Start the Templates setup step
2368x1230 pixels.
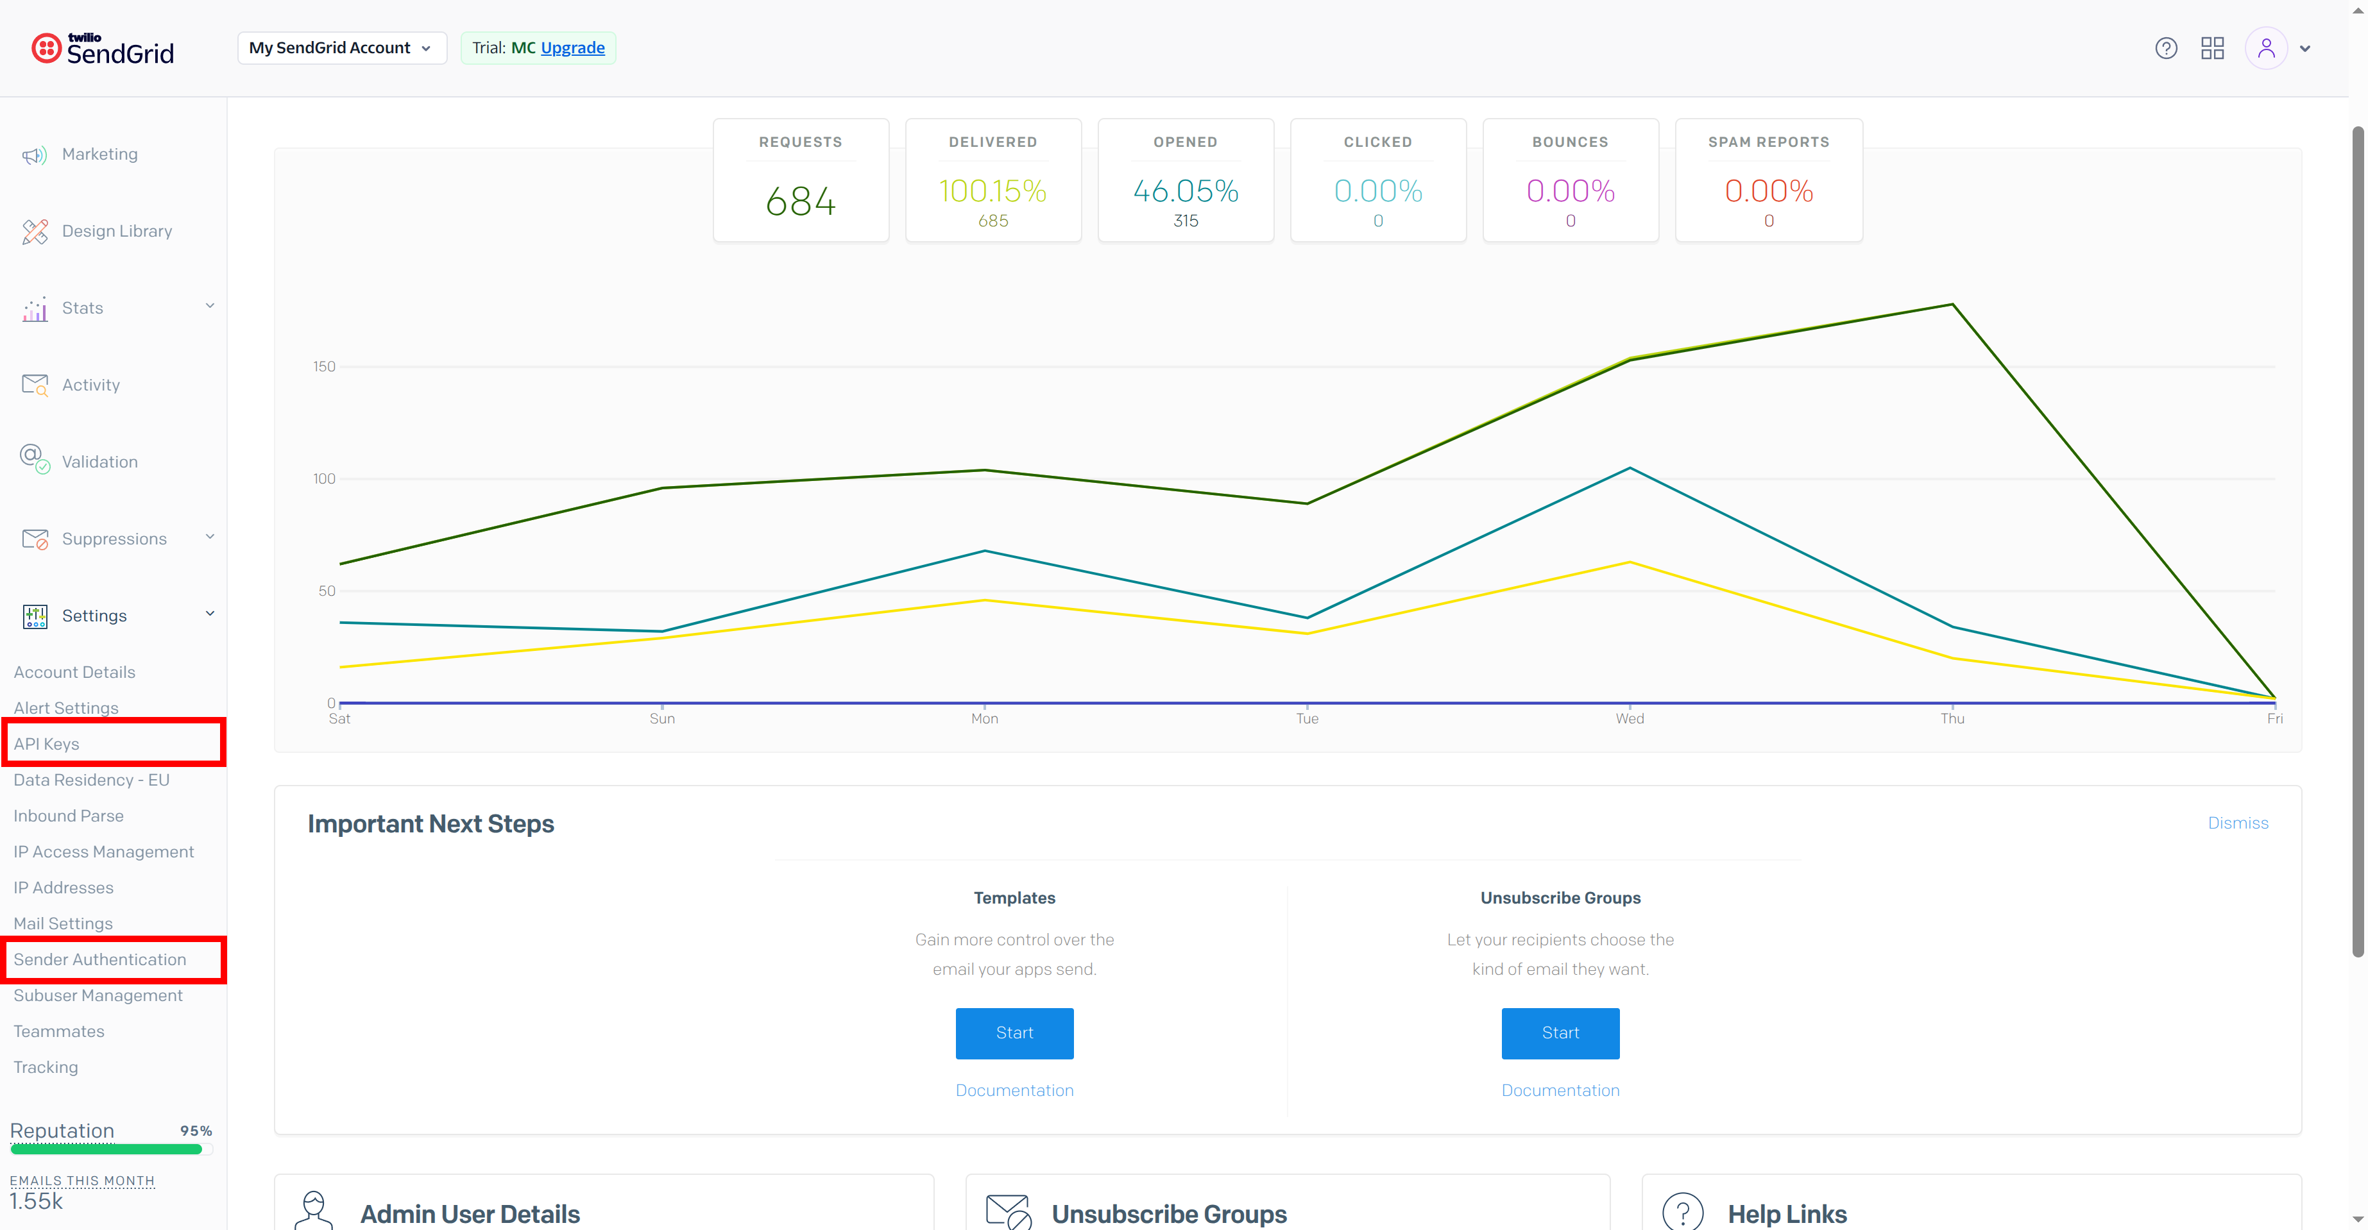(1014, 1032)
